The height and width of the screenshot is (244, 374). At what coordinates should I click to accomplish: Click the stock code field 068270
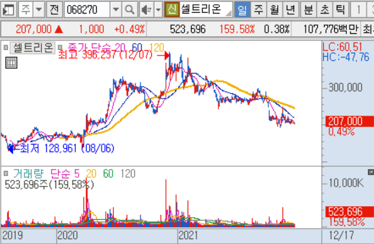(87, 9)
